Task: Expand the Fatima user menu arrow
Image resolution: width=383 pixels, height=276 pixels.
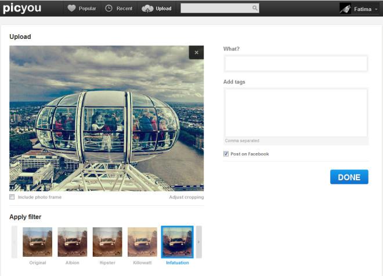Action: click(x=376, y=9)
